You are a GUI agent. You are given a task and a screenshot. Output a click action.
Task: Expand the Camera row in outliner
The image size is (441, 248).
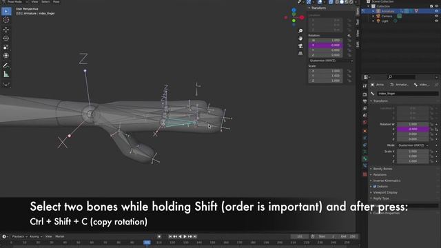[x=373, y=17]
